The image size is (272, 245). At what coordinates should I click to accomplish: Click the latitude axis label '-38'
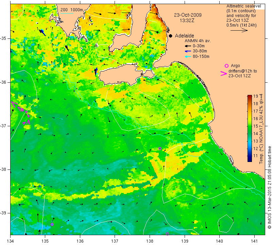click(3, 169)
